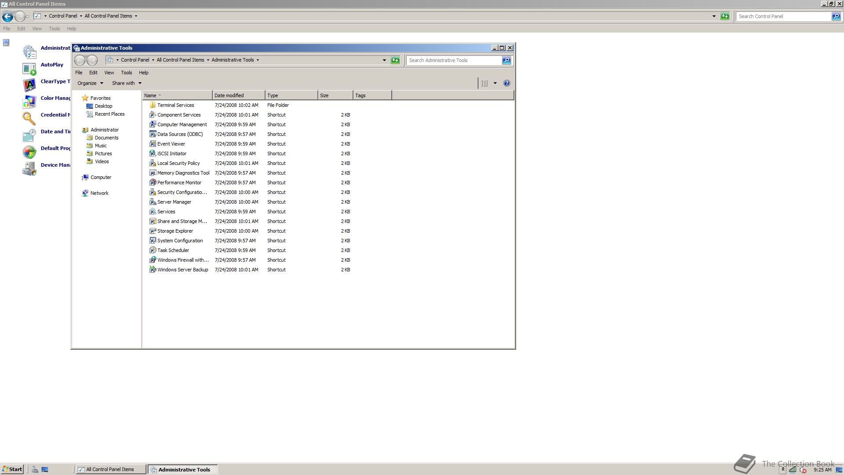Select the Server Manager icon
Screen dimensions: 844x475
[x=153, y=202]
